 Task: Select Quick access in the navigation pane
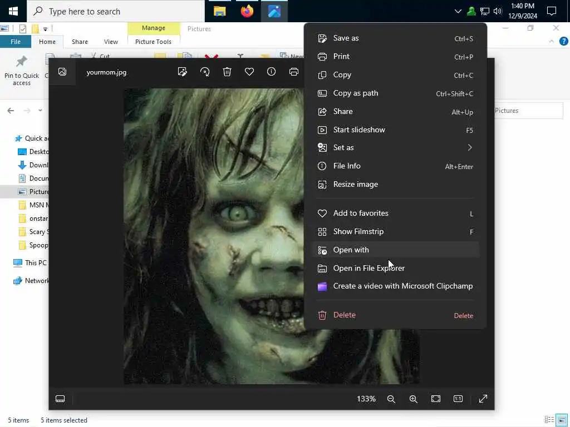pyautogui.click(x=32, y=138)
